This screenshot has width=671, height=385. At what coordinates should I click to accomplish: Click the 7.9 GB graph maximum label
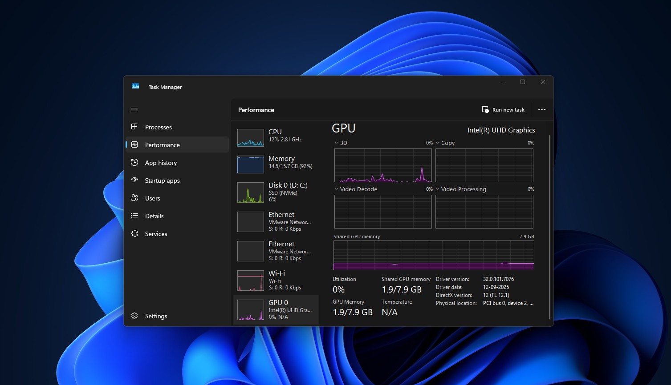click(527, 237)
